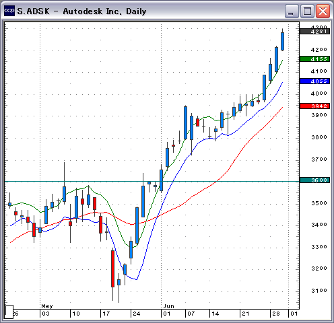Click the red 3942 moving average label
The width and height of the screenshot is (334, 323).
click(x=314, y=106)
